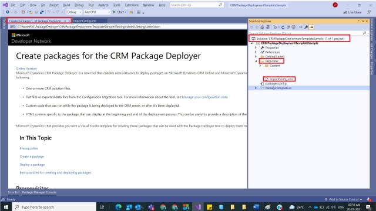This screenshot has height=211, width=376.
Task: Click auto-hide pin on Solution Explorer
Action: (362, 21)
